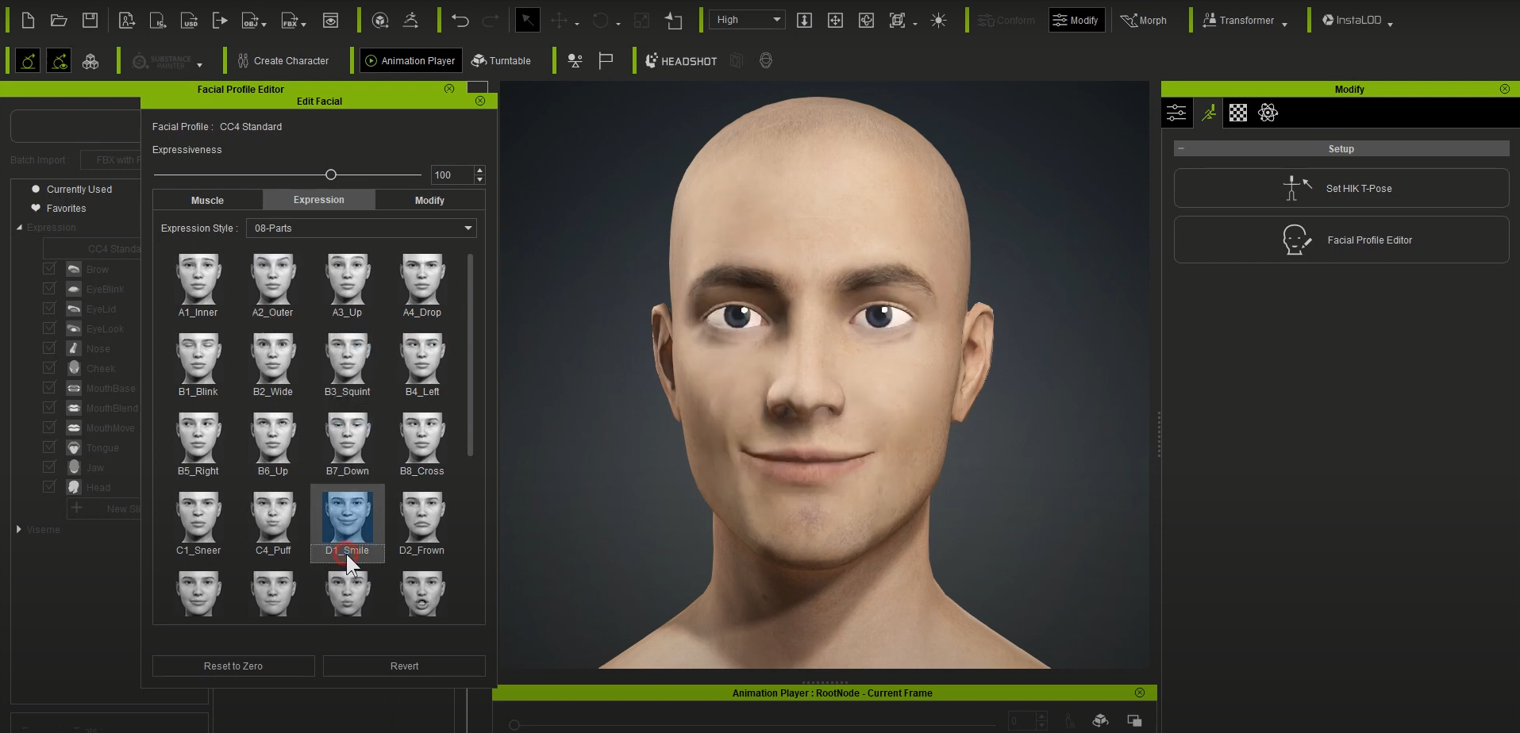Expand the Transformer dropdown arrow
Screen dimensions: 1520x733
(1284, 24)
